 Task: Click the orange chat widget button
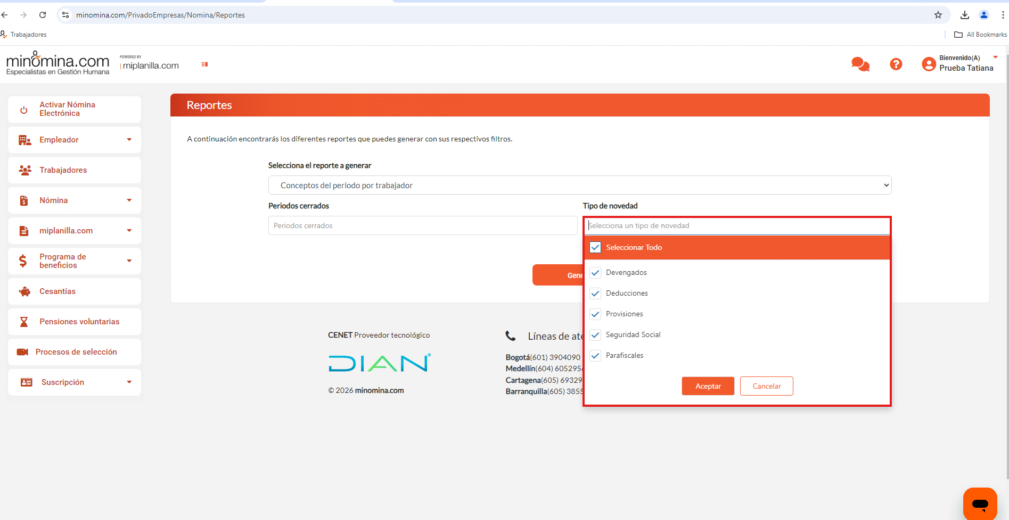coord(980,503)
